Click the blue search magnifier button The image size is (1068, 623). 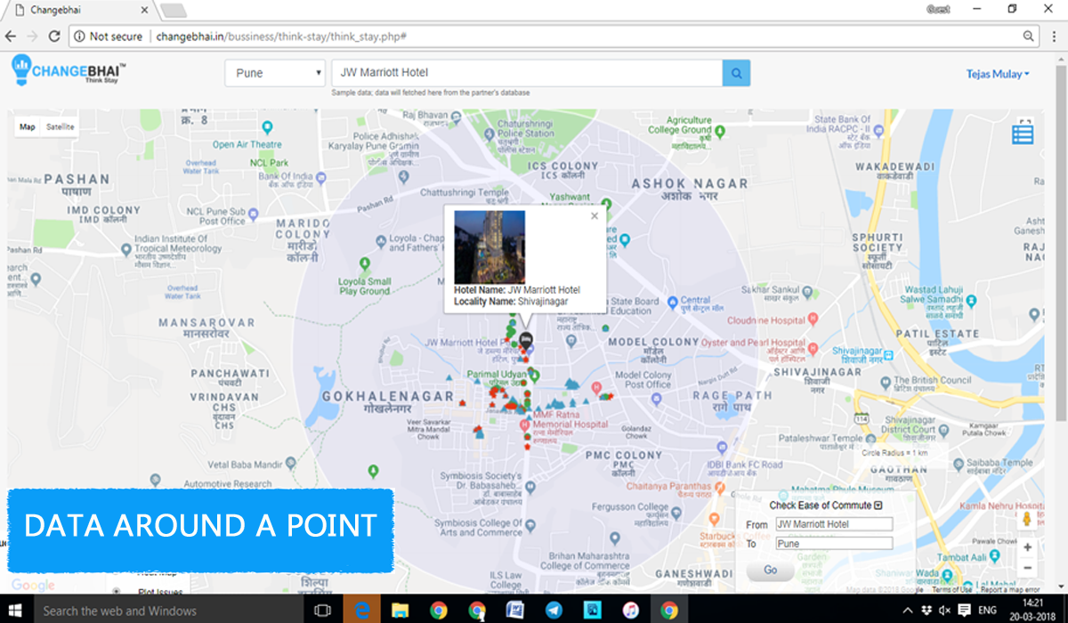(736, 73)
